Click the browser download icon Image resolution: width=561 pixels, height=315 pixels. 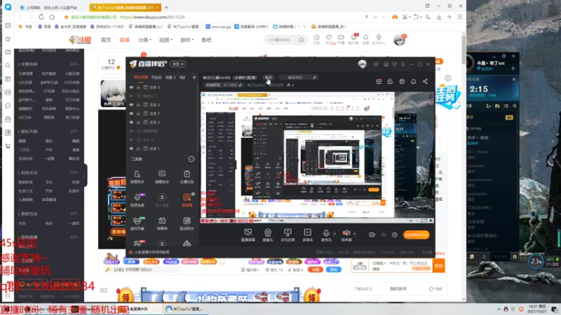tap(439, 17)
